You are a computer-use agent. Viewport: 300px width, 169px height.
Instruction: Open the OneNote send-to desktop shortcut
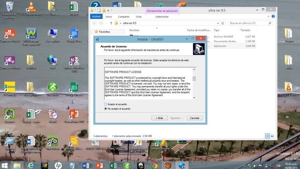tap(74, 64)
